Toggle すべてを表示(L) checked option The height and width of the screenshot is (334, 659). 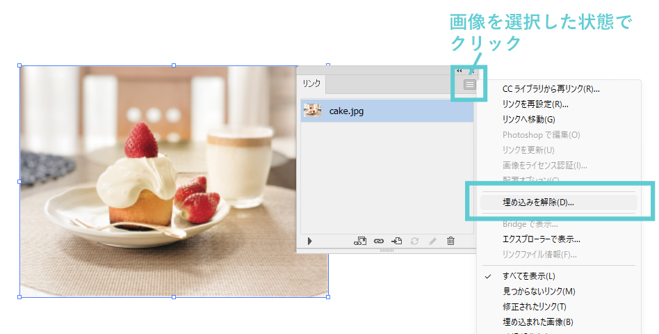(528, 276)
